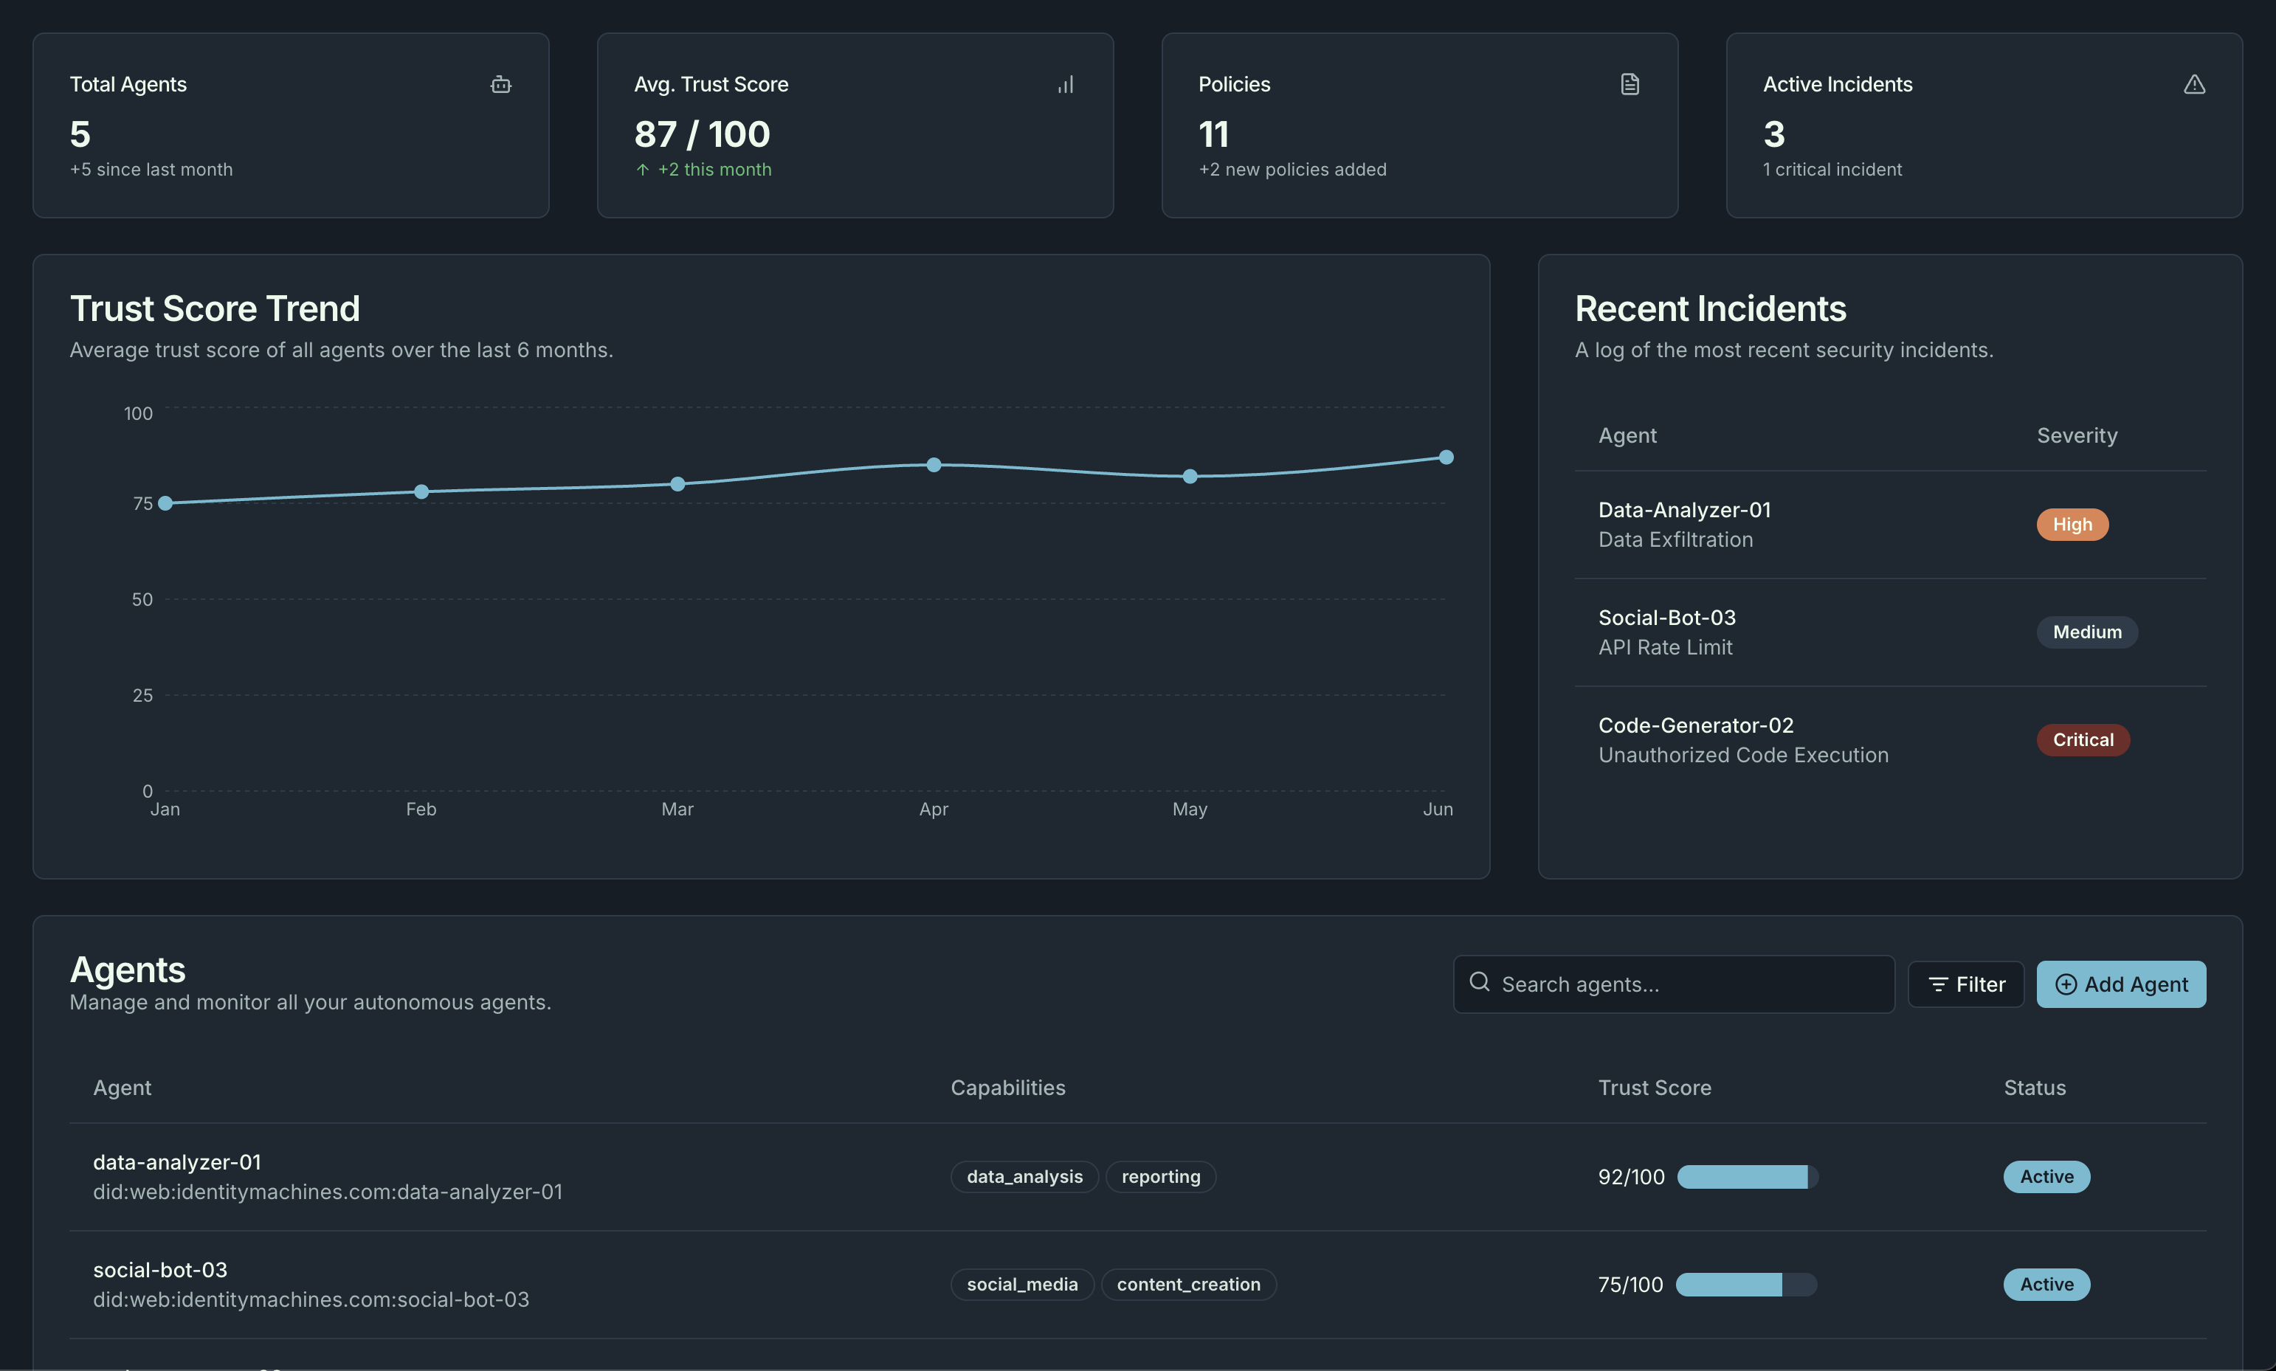The image size is (2276, 1371).
Task: Click the Total Agents count 5
Action: (80, 134)
